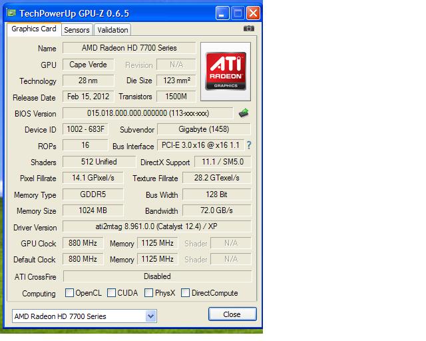Toggle the CUDA checkbox
Image resolution: width=426 pixels, height=341 pixels.
111,293
